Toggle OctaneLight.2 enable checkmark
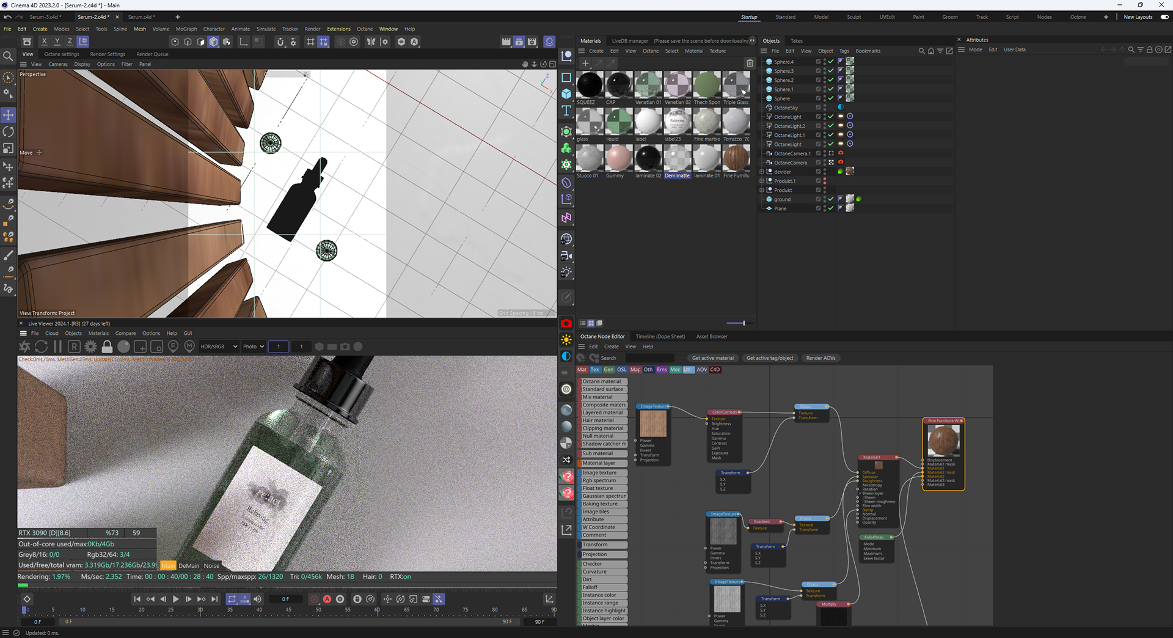Image resolution: width=1173 pixels, height=638 pixels. click(x=831, y=126)
